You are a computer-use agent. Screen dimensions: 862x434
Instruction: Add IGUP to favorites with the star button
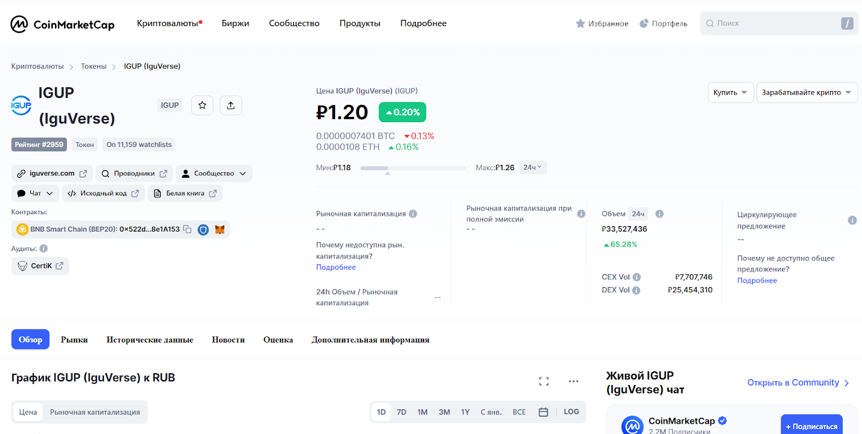(202, 106)
